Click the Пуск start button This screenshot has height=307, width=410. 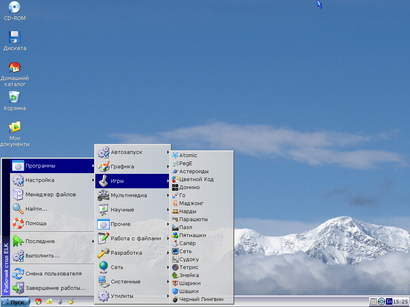coord(15,302)
